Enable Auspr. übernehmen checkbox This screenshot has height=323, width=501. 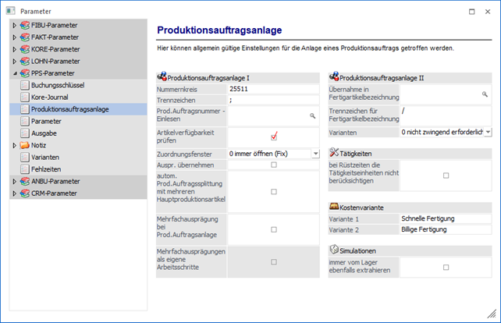(274, 165)
